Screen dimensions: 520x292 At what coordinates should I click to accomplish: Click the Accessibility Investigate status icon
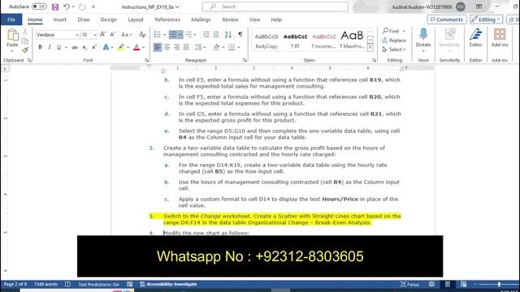coord(142,284)
